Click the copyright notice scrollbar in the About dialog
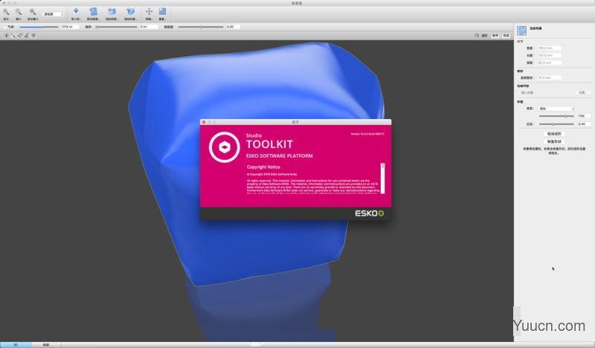 tap(382, 178)
